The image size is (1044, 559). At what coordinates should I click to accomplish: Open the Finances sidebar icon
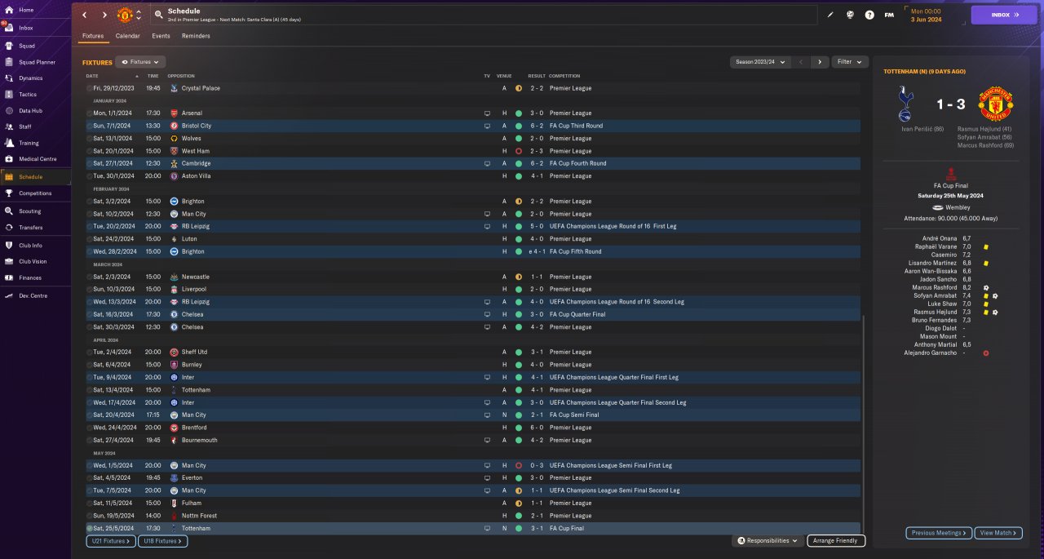(x=9, y=278)
